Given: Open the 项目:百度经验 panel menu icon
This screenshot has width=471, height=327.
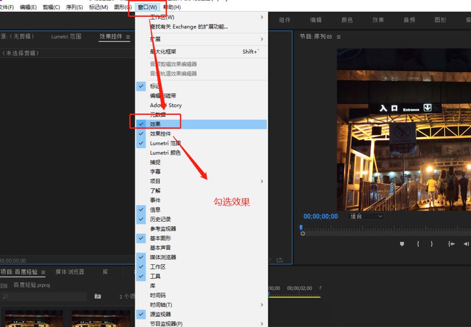Looking at the screenshot, I should pos(42,272).
